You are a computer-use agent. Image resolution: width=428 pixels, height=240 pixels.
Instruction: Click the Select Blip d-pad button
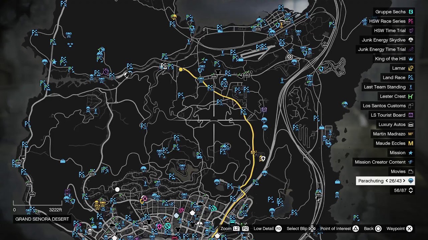(312, 229)
